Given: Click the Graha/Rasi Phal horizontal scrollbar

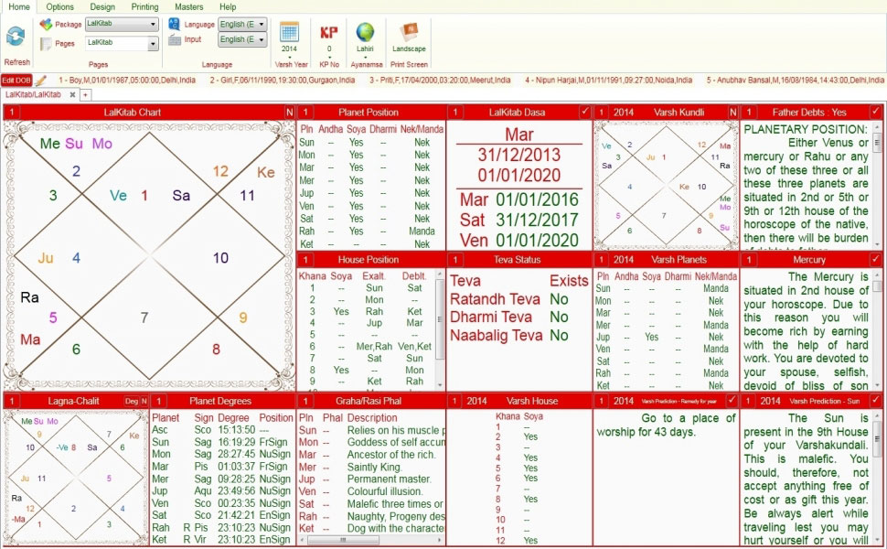Looking at the screenshot, I should [x=370, y=540].
